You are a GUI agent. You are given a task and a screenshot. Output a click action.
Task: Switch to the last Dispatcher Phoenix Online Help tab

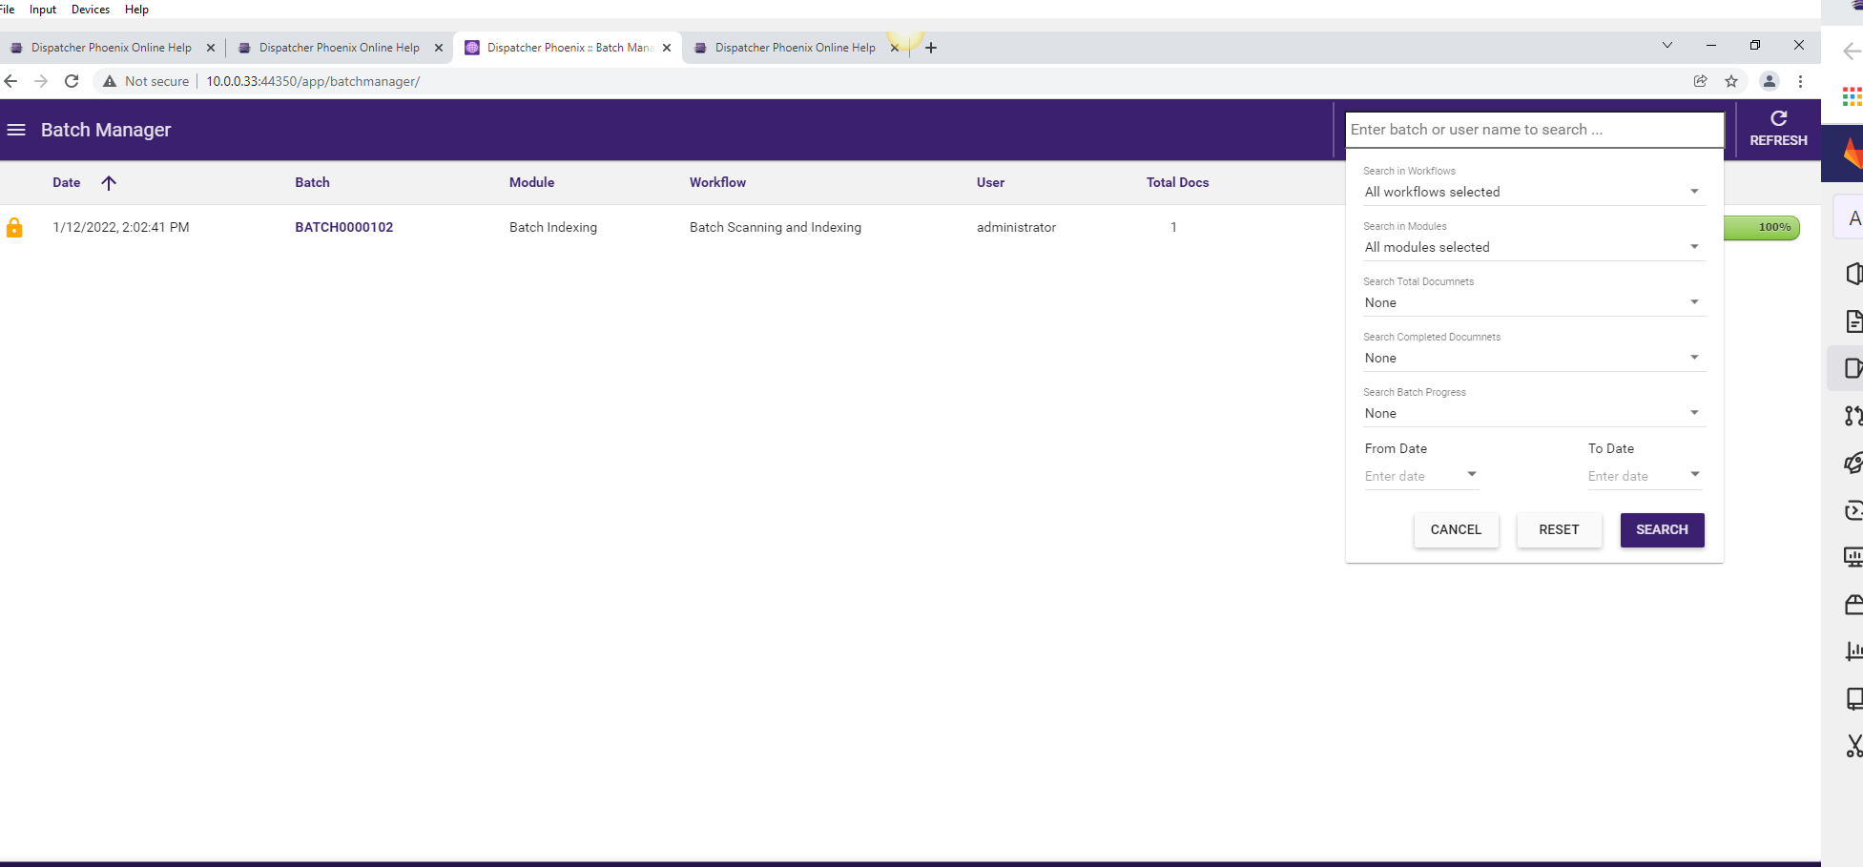click(x=796, y=48)
